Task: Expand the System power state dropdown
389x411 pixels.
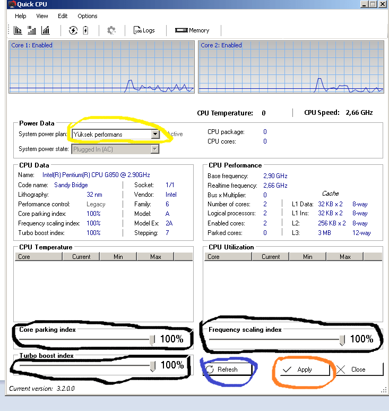Action: (155, 149)
